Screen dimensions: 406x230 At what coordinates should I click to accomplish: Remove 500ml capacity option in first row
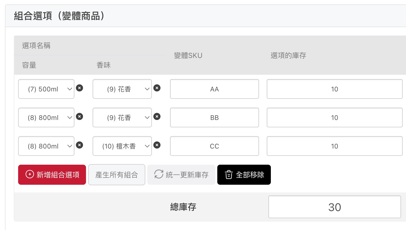pos(79,88)
